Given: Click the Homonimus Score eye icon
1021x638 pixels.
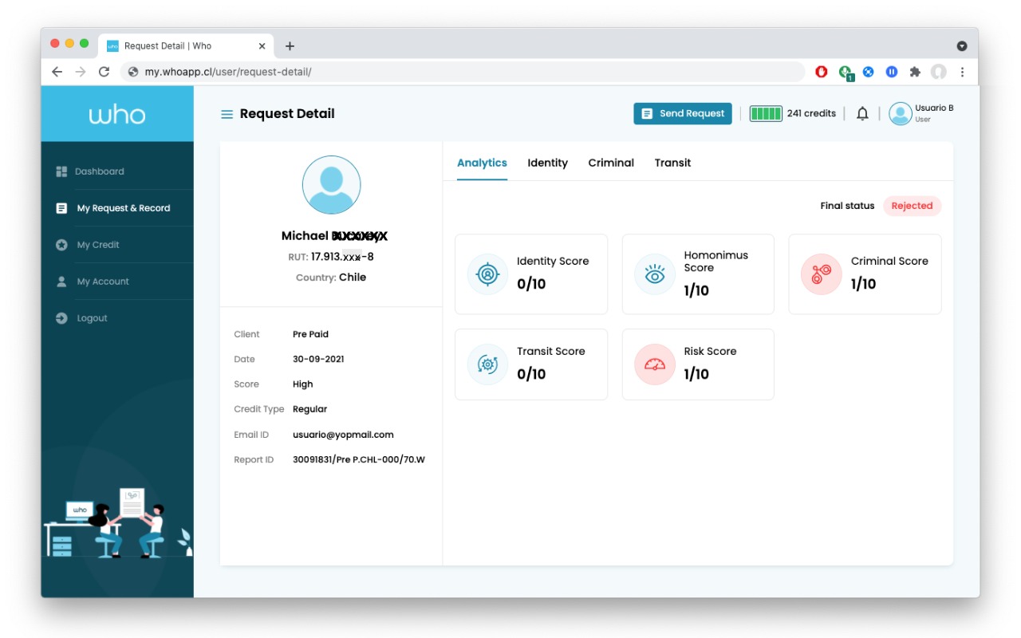Looking at the screenshot, I should (x=654, y=274).
